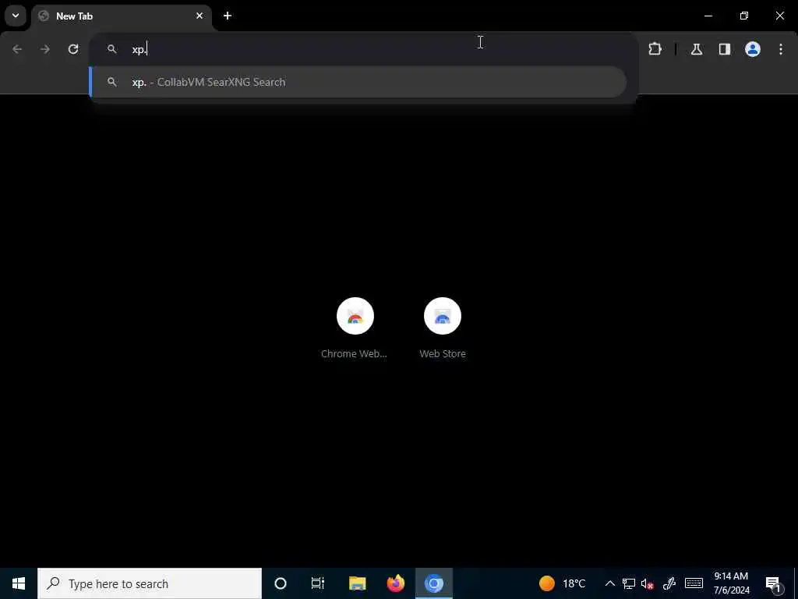The image size is (798, 599).
Task: Reload the page
Action: pyautogui.click(x=73, y=49)
